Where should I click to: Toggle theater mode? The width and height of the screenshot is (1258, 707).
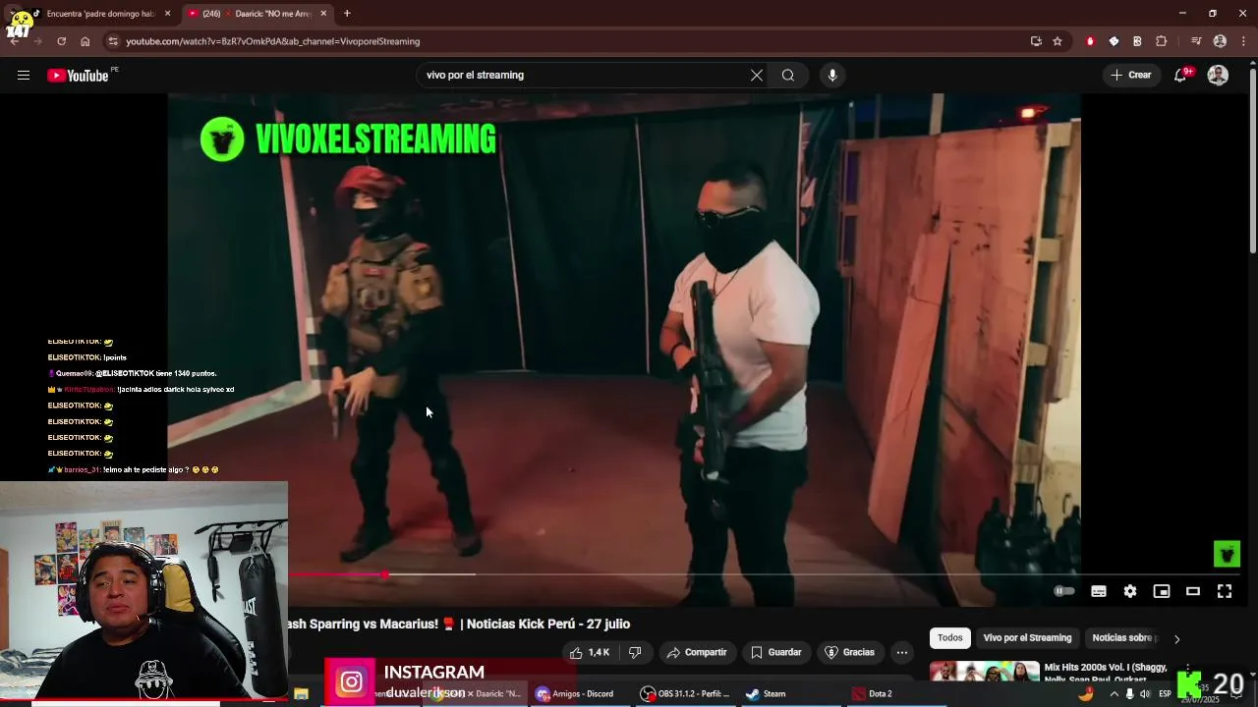(x=1193, y=591)
